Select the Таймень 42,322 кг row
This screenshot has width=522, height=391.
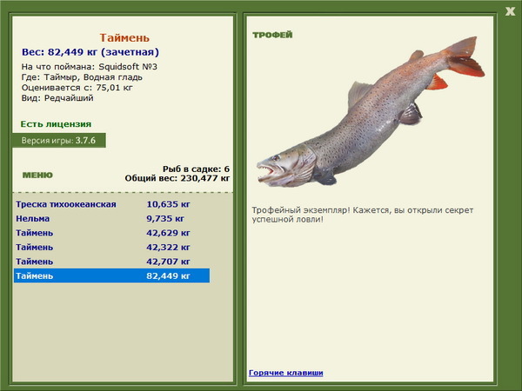(112, 247)
